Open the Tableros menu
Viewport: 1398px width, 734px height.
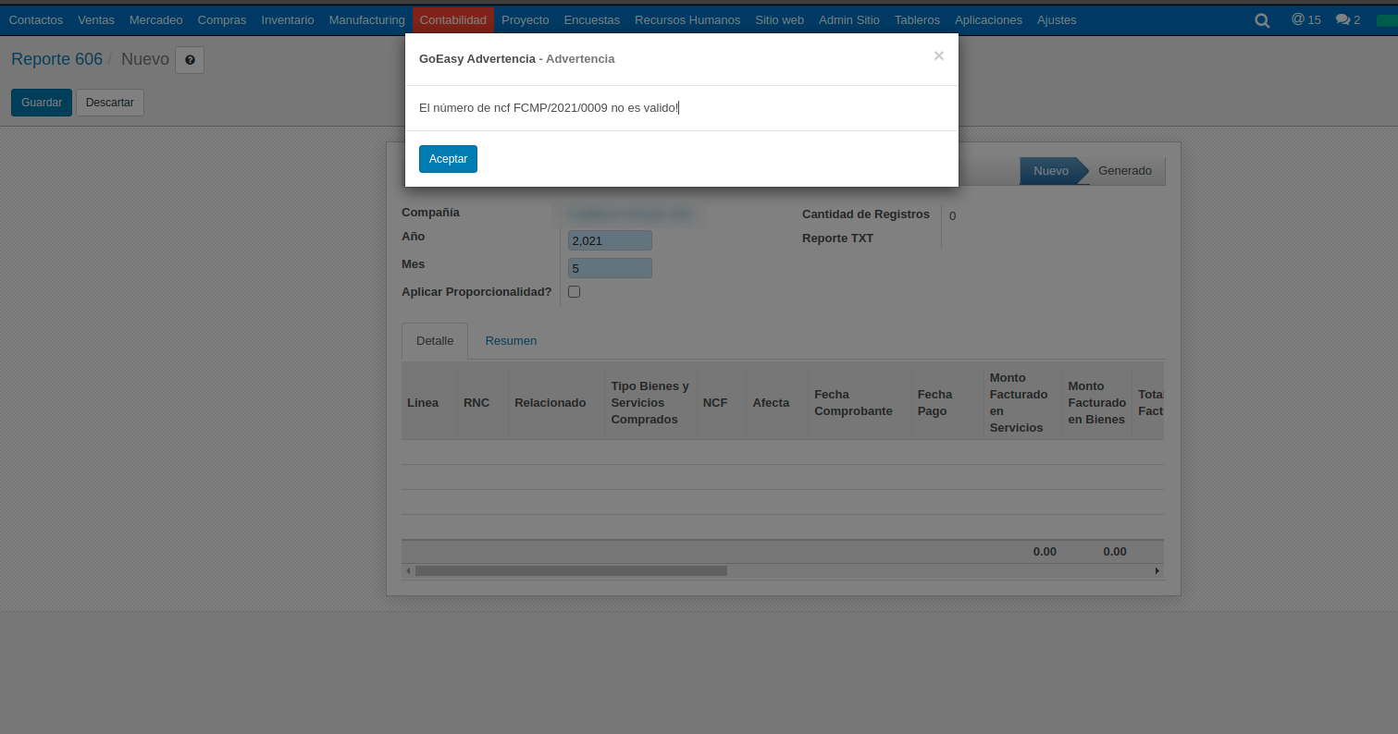click(x=917, y=19)
